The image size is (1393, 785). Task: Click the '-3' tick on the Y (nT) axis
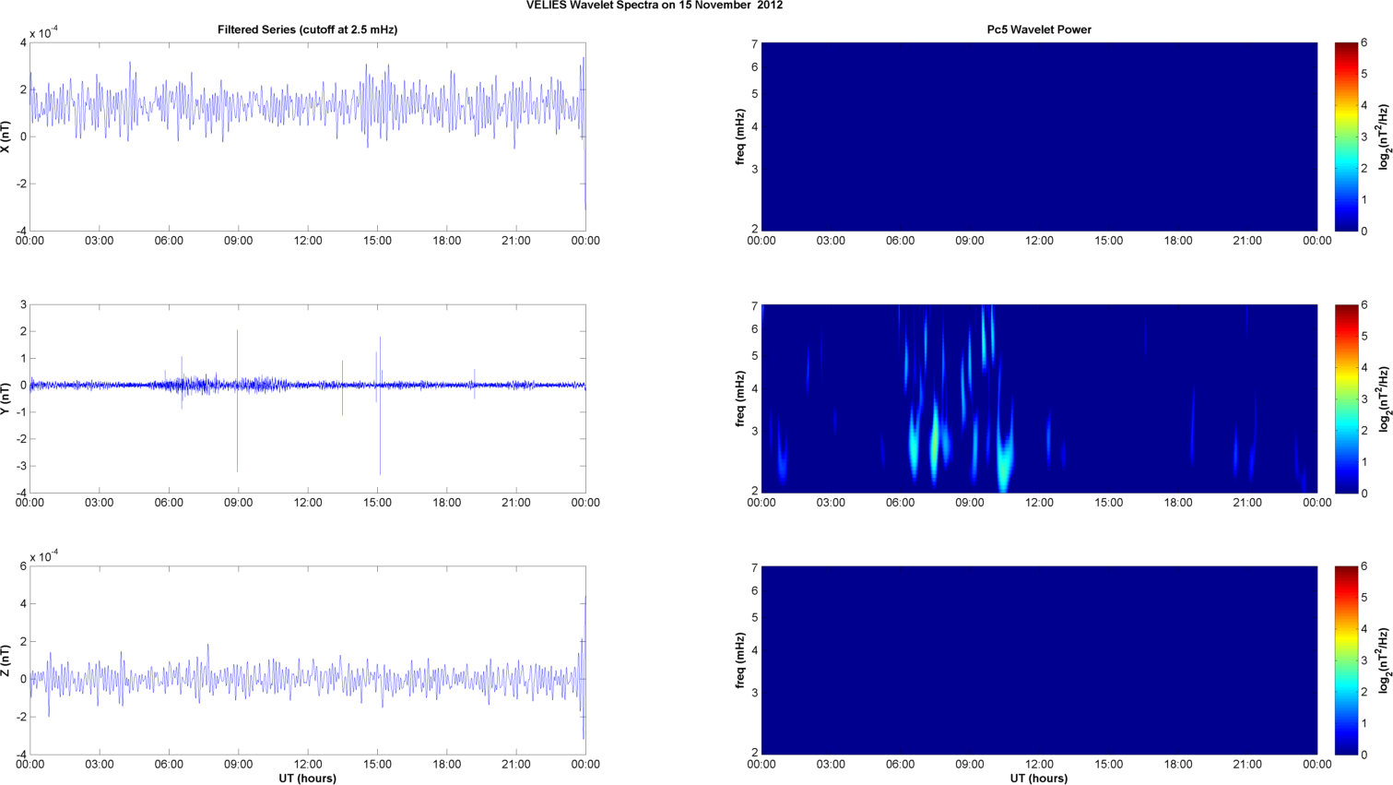(21, 466)
